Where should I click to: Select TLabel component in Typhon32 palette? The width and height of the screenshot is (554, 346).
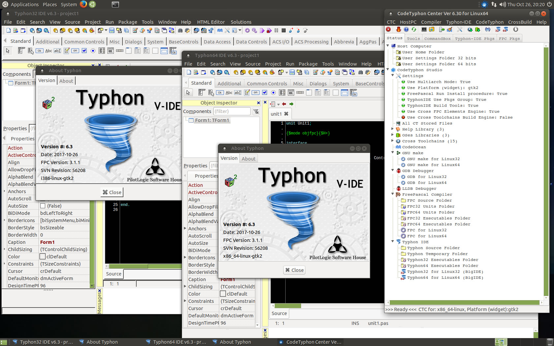(48, 50)
